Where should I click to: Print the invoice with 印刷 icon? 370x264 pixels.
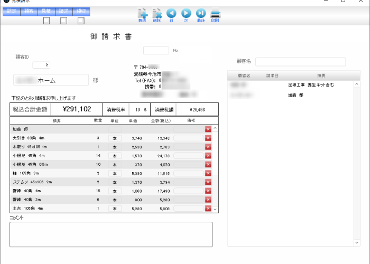pos(215,15)
